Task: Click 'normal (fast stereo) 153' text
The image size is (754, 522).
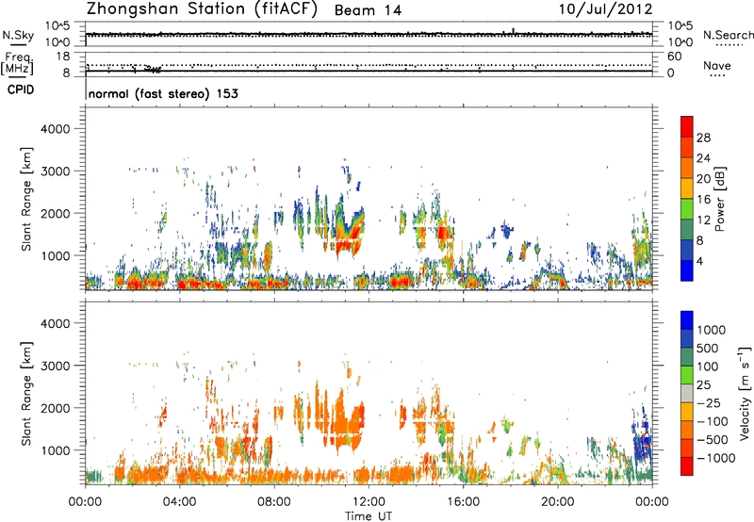Action: pyautogui.click(x=163, y=93)
